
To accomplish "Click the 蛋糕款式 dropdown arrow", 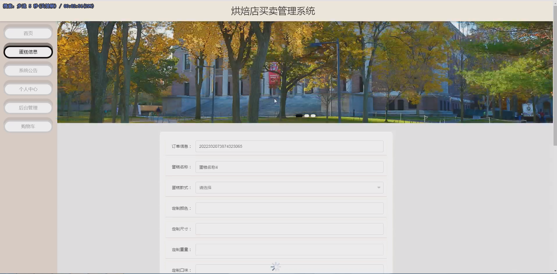I will coord(379,188).
